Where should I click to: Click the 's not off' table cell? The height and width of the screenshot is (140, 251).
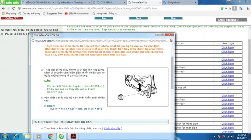tap(195, 87)
